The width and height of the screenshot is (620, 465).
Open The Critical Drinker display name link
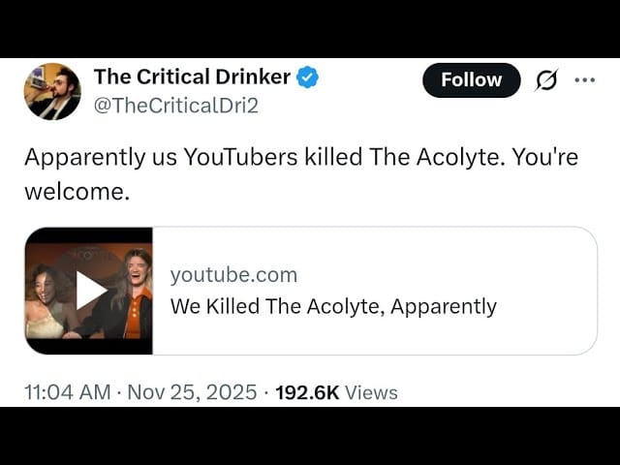(x=192, y=77)
